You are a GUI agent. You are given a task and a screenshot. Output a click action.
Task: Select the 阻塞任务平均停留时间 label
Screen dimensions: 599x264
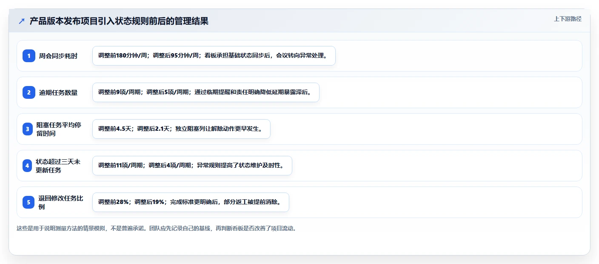[x=59, y=129]
